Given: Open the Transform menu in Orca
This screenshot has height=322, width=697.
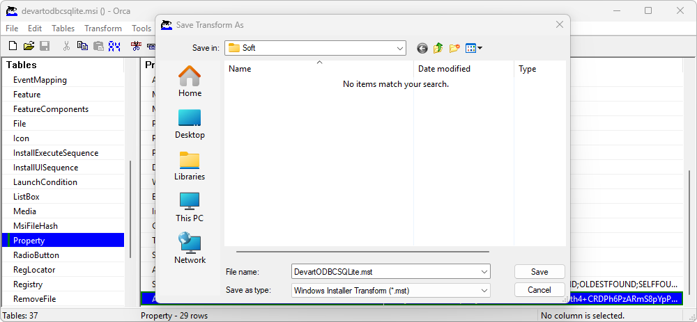Looking at the screenshot, I should pyautogui.click(x=103, y=29).
